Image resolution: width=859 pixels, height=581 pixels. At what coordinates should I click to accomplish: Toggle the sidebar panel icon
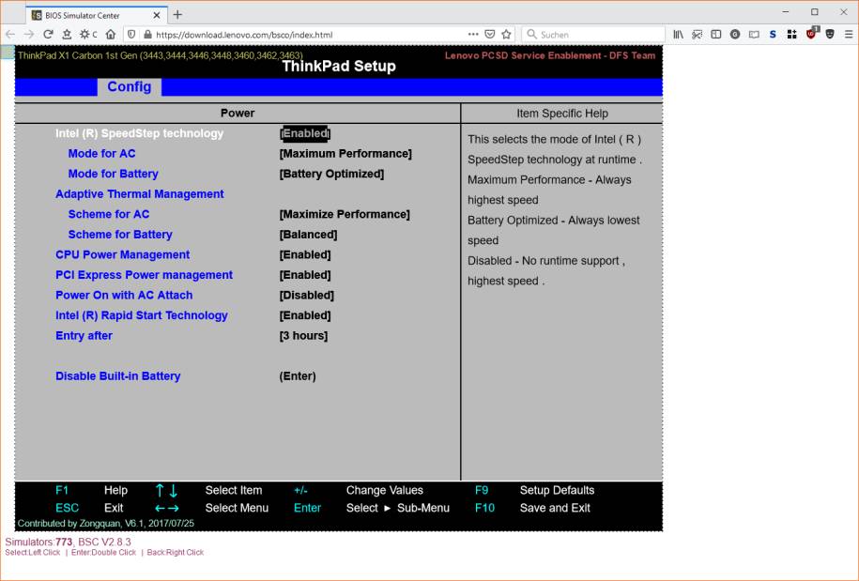pos(716,34)
